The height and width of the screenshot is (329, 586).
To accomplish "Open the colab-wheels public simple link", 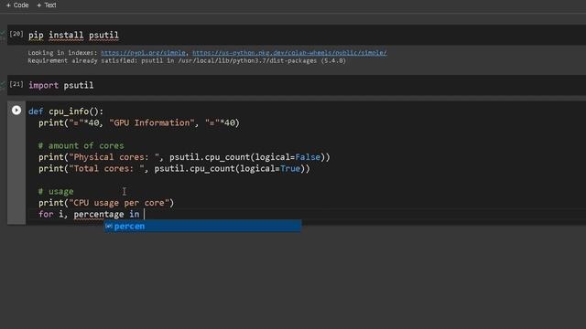I will (289, 53).
